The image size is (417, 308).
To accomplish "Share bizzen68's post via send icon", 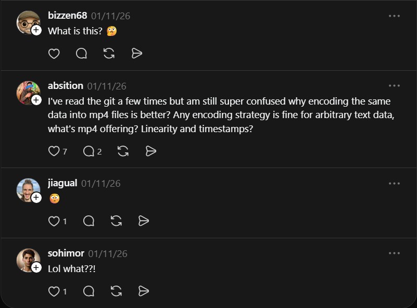I will point(137,54).
